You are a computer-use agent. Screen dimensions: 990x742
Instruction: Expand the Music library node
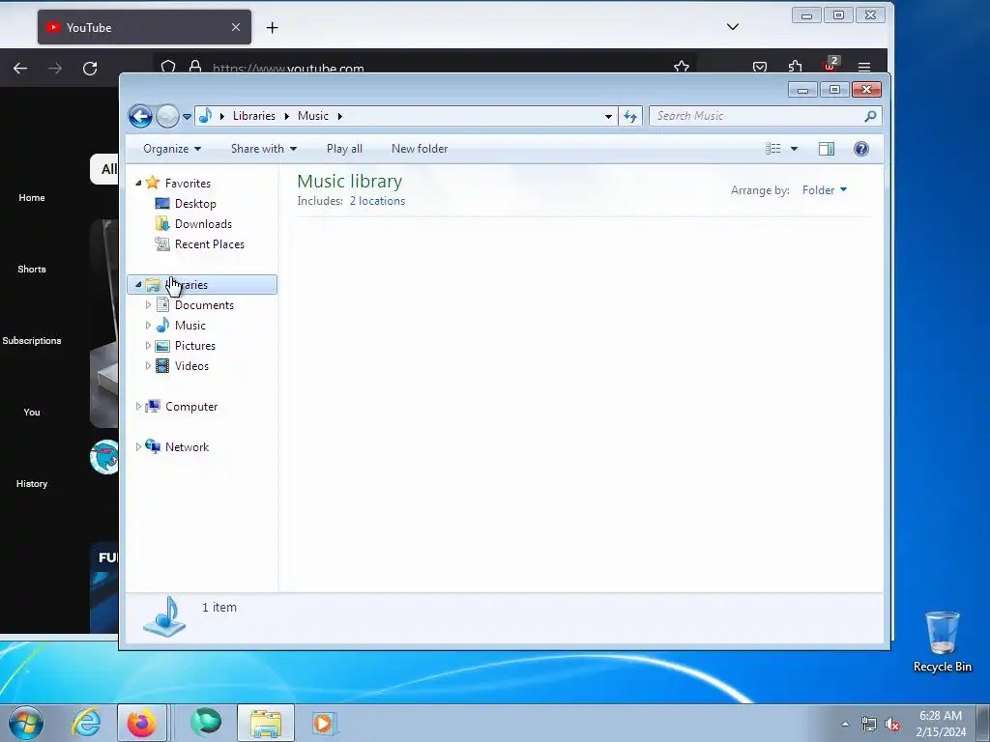tap(148, 326)
